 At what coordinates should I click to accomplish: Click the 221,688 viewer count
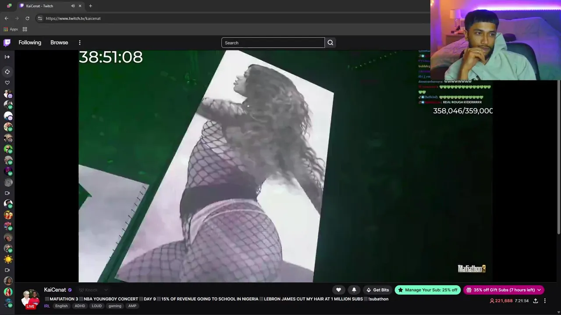(x=501, y=301)
